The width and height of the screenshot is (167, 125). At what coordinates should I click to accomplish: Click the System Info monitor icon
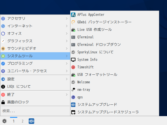(73, 60)
